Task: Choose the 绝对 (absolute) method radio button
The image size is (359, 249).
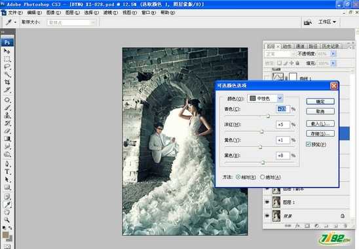Action: click(263, 177)
